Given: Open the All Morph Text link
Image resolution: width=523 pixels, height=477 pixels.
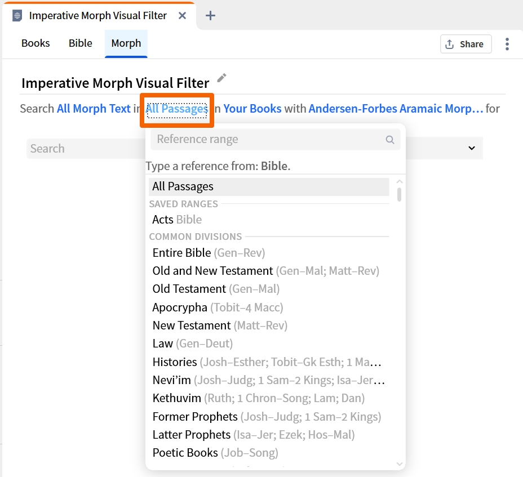Looking at the screenshot, I should click(94, 109).
